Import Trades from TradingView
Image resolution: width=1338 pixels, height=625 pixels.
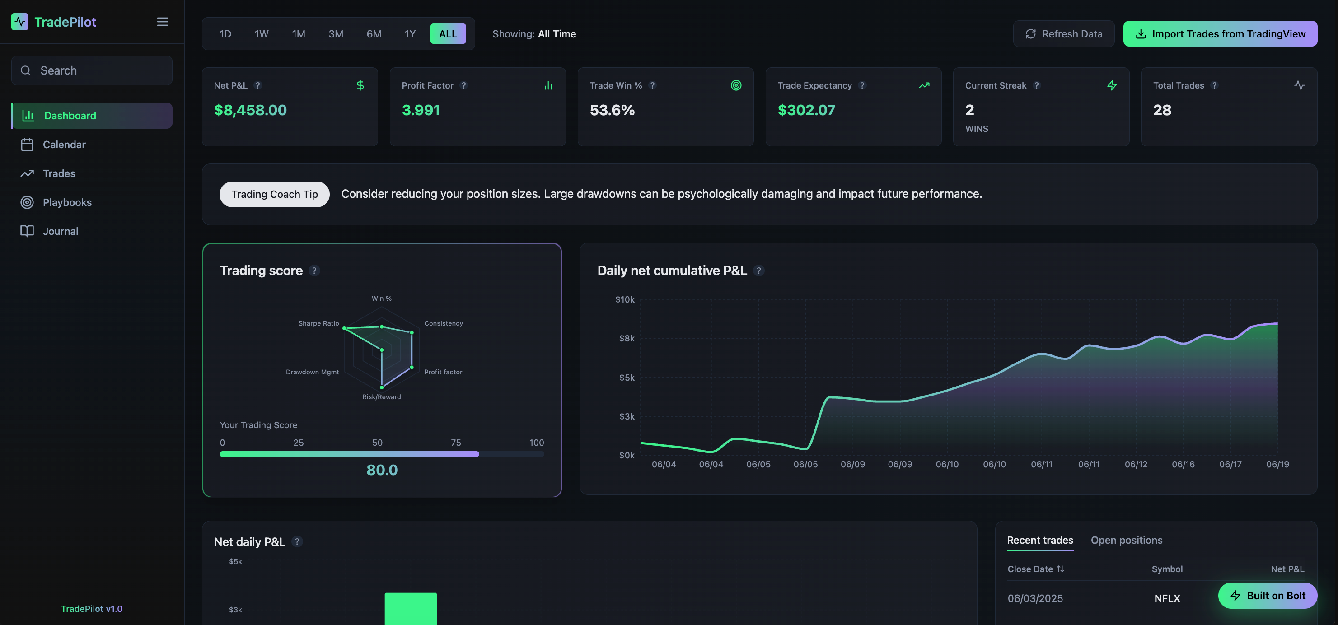click(1220, 33)
